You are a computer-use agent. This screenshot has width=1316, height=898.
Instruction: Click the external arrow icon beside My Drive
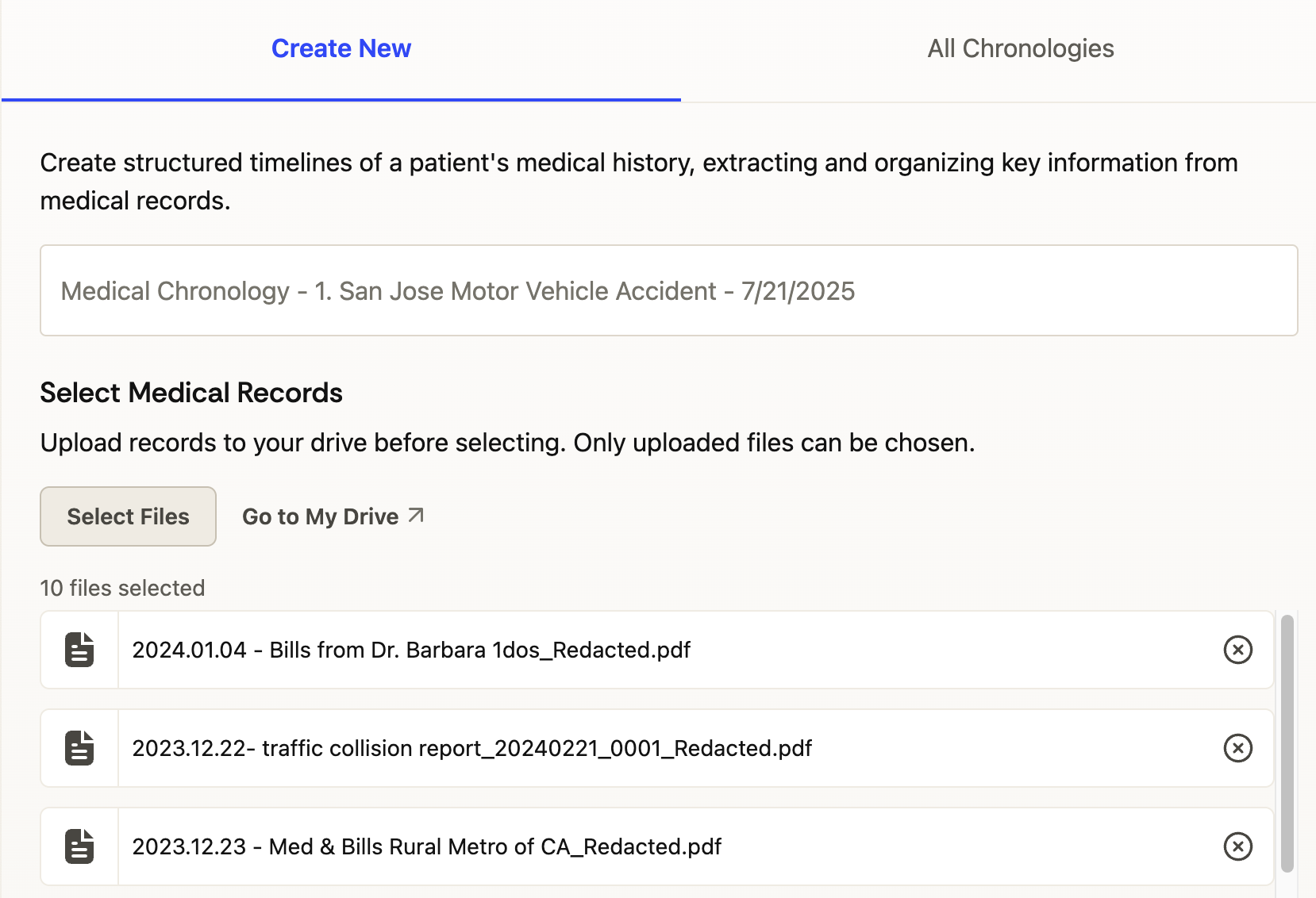coord(416,516)
